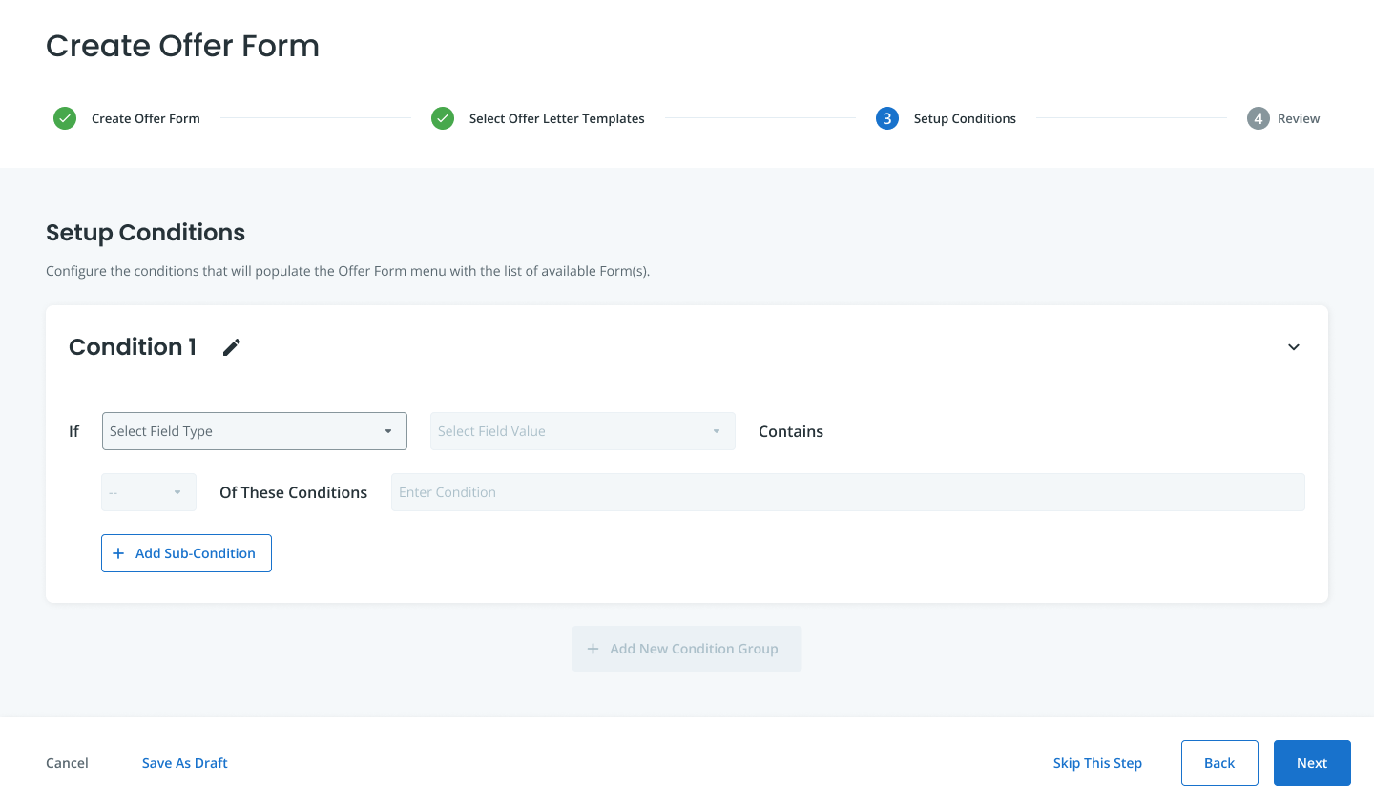Click Cancel to discard the offer form
Image resolution: width=1374 pixels, height=809 pixels.
pyautogui.click(x=67, y=763)
